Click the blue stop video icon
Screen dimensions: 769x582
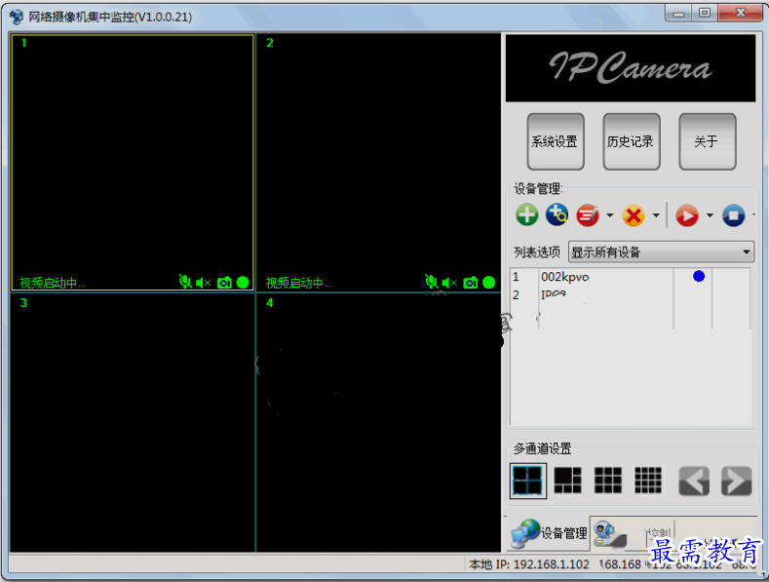click(x=734, y=214)
